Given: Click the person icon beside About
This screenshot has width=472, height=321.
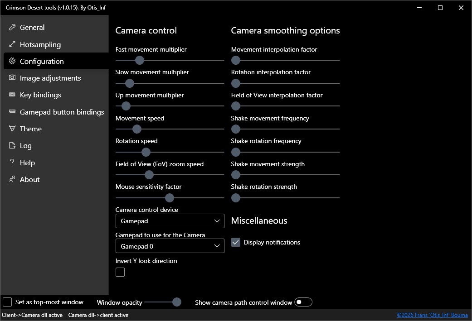Looking at the screenshot, I should (12, 179).
